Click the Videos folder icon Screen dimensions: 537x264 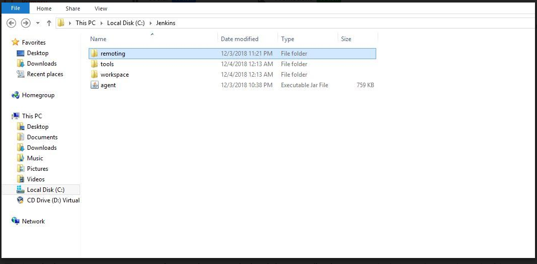coord(21,179)
